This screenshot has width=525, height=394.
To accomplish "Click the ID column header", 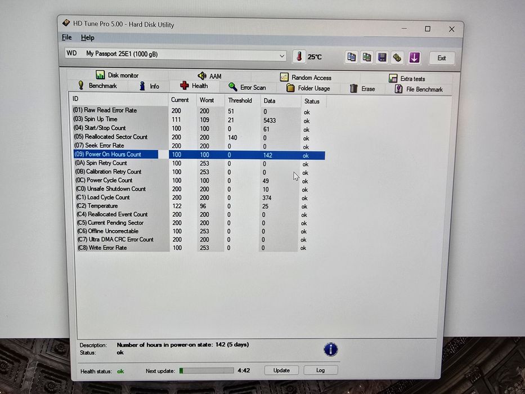I will (119, 99).
